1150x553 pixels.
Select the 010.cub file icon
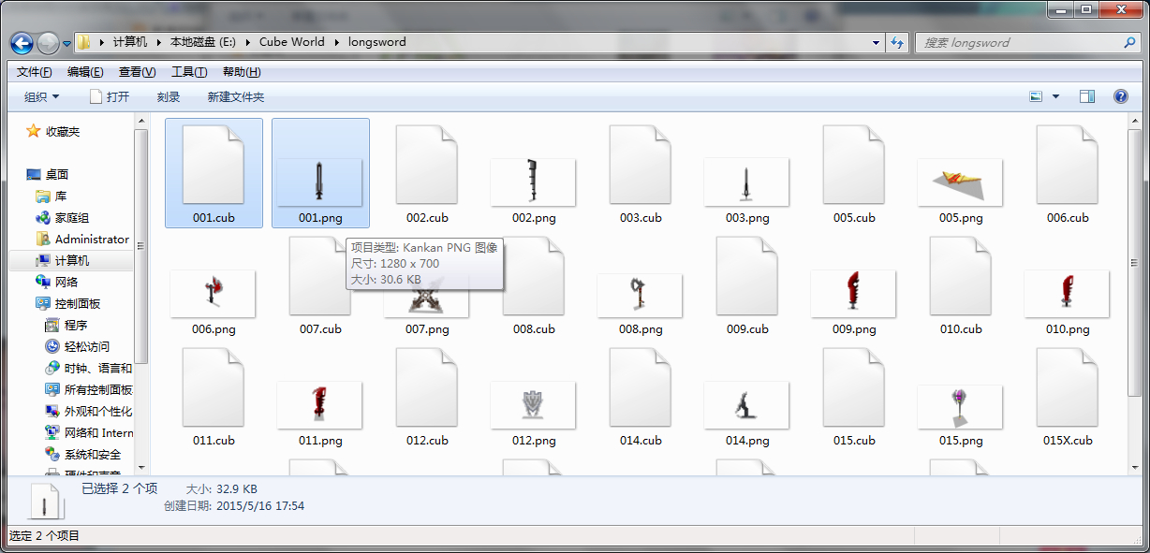[x=961, y=276]
